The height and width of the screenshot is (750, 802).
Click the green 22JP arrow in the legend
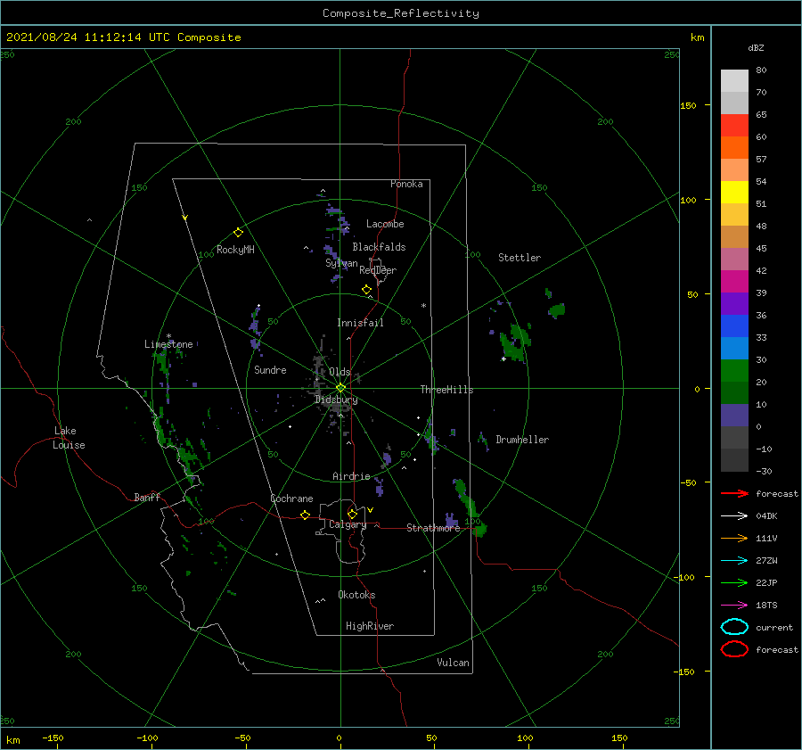(734, 582)
